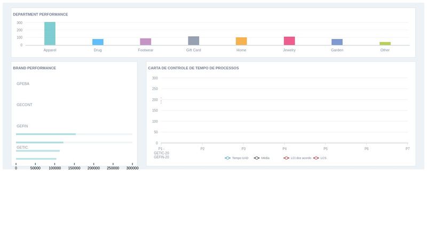Click the blue Drug bar
Viewport: 427px width, 240px height.
point(98,42)
